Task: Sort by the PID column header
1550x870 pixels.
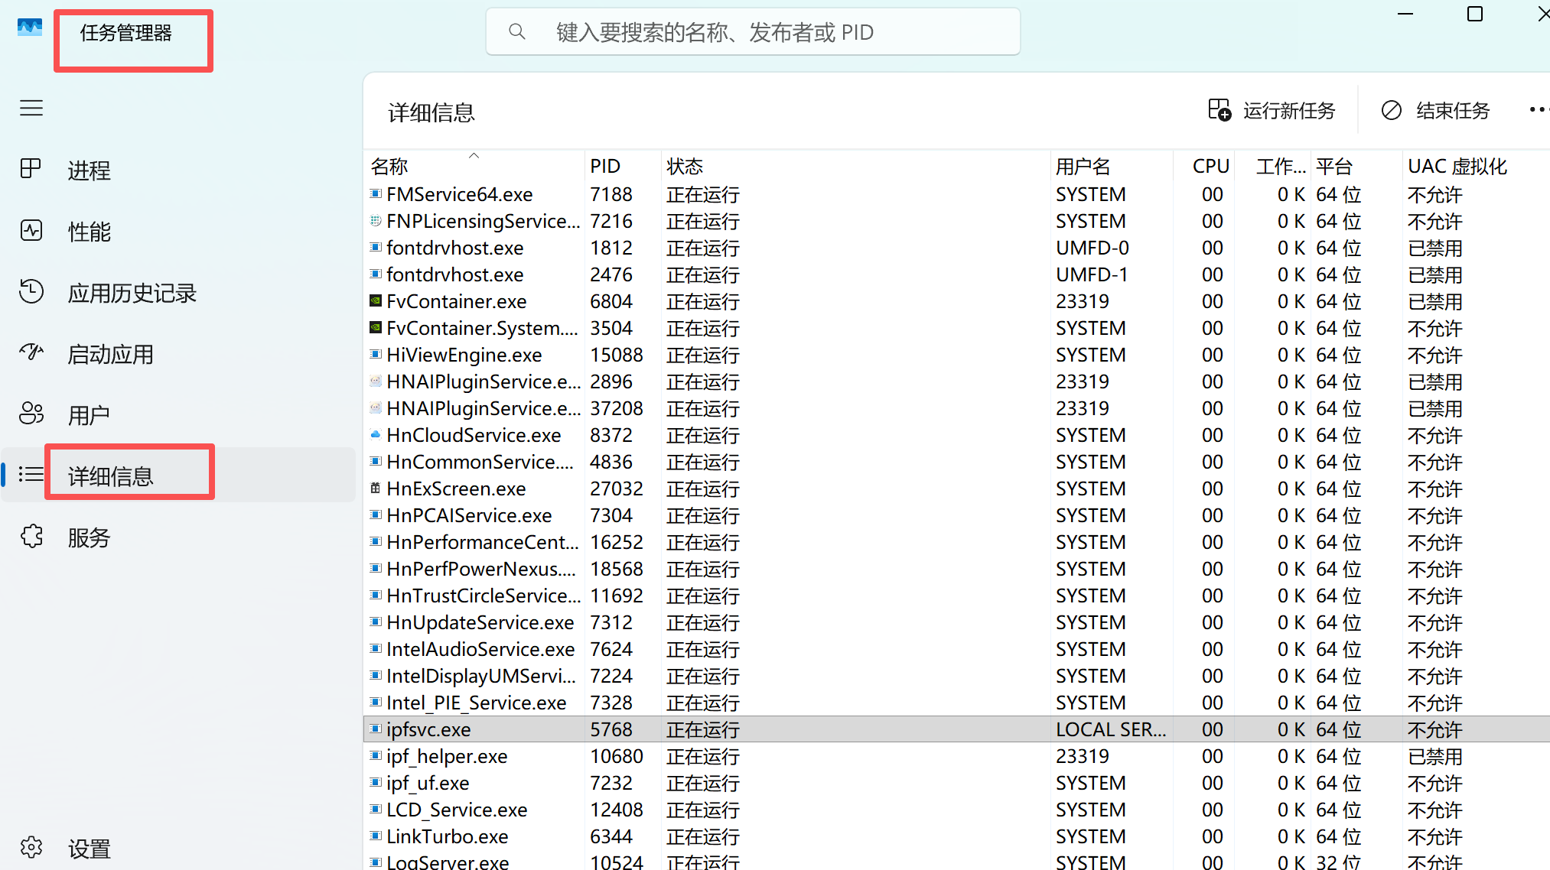Action: point(605,166)
